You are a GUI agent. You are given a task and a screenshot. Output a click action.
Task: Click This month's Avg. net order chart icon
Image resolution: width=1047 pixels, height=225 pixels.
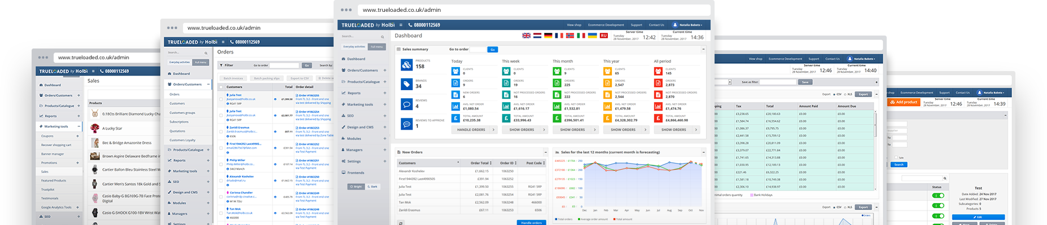[x=557, y=107]
